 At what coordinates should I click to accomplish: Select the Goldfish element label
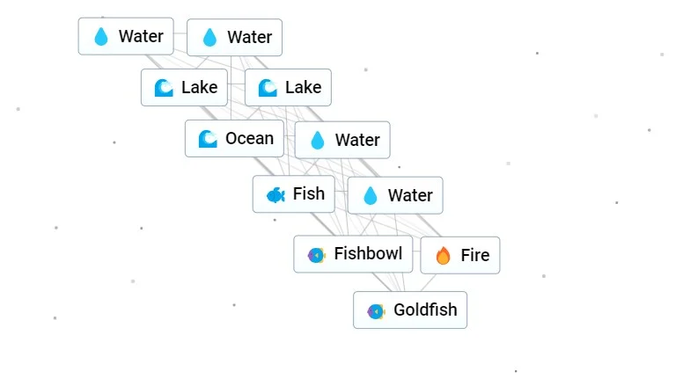coord(426,310)
